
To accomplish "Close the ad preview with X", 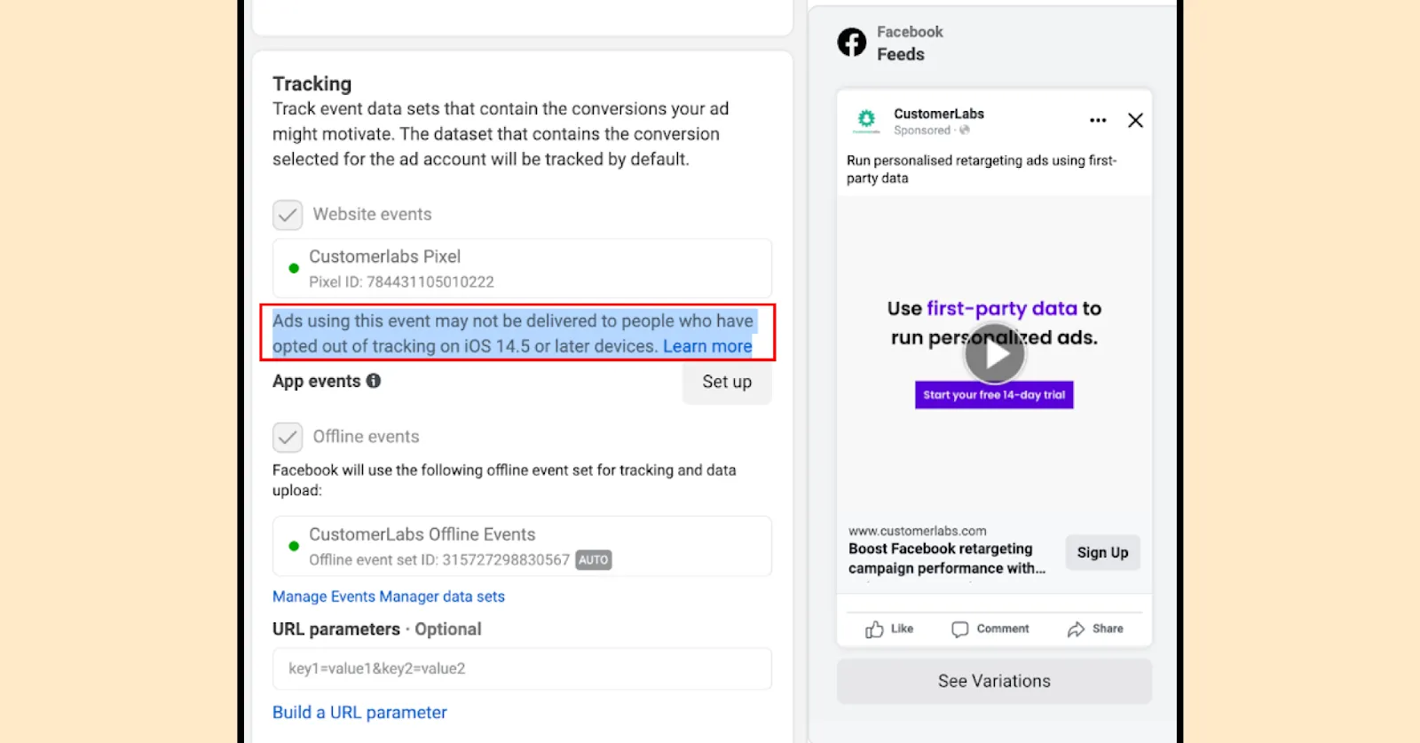I will click(x=1135, y=121).
